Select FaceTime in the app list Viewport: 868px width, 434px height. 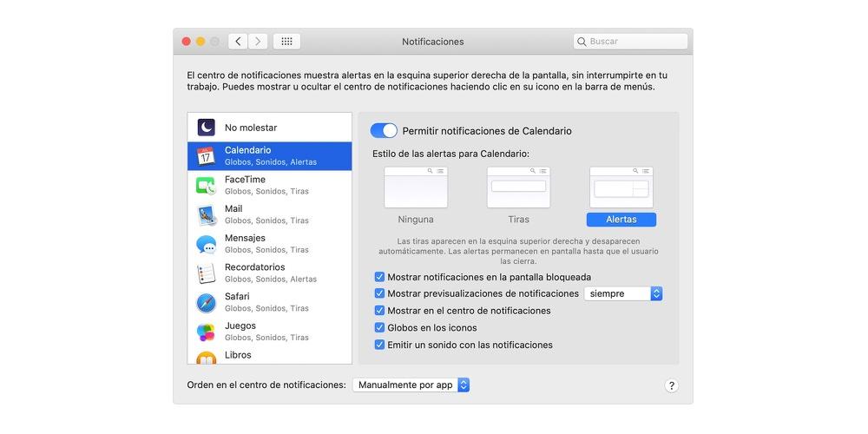click(270, 186)
